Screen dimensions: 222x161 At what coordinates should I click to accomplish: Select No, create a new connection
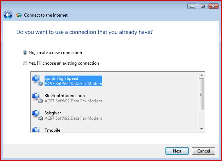[52, 53]
